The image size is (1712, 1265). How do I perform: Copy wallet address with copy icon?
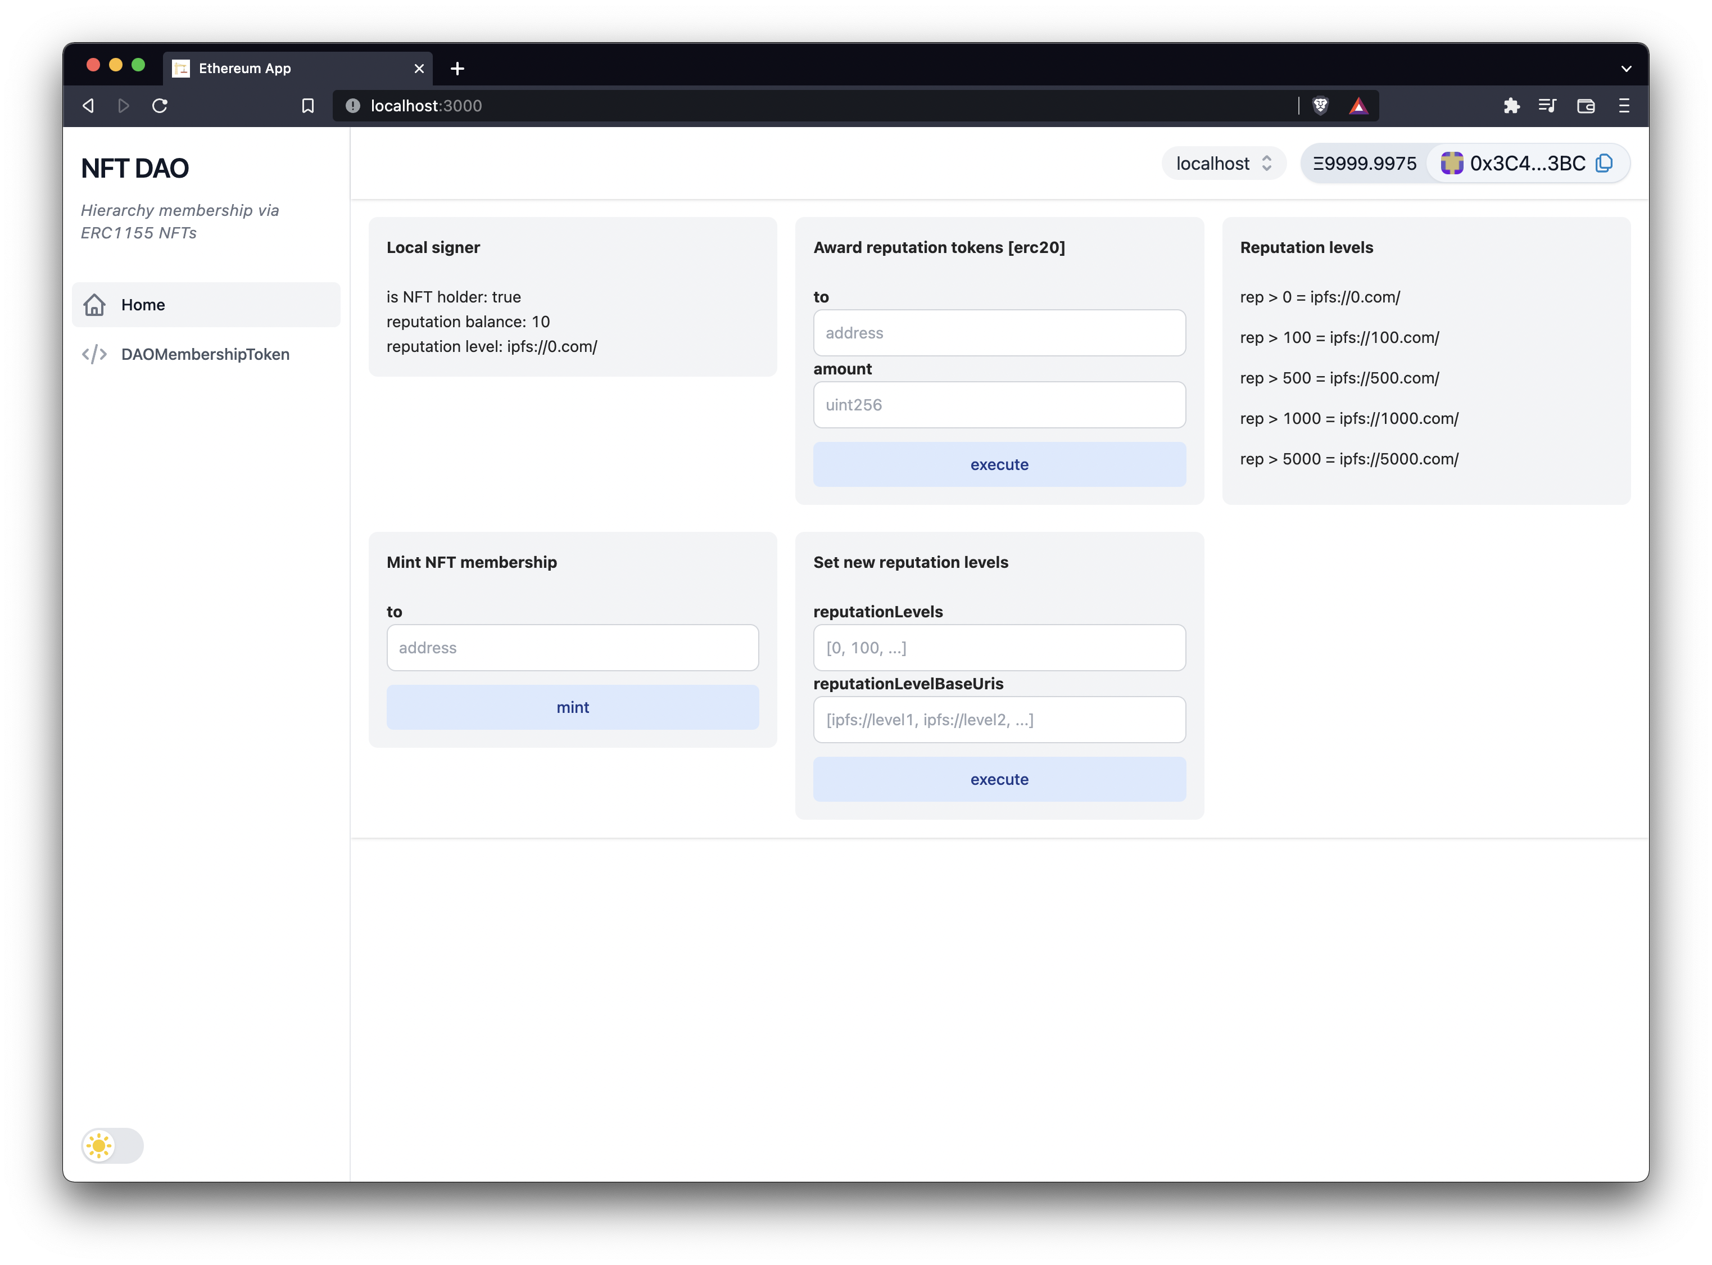click(x=1605, y=163)
